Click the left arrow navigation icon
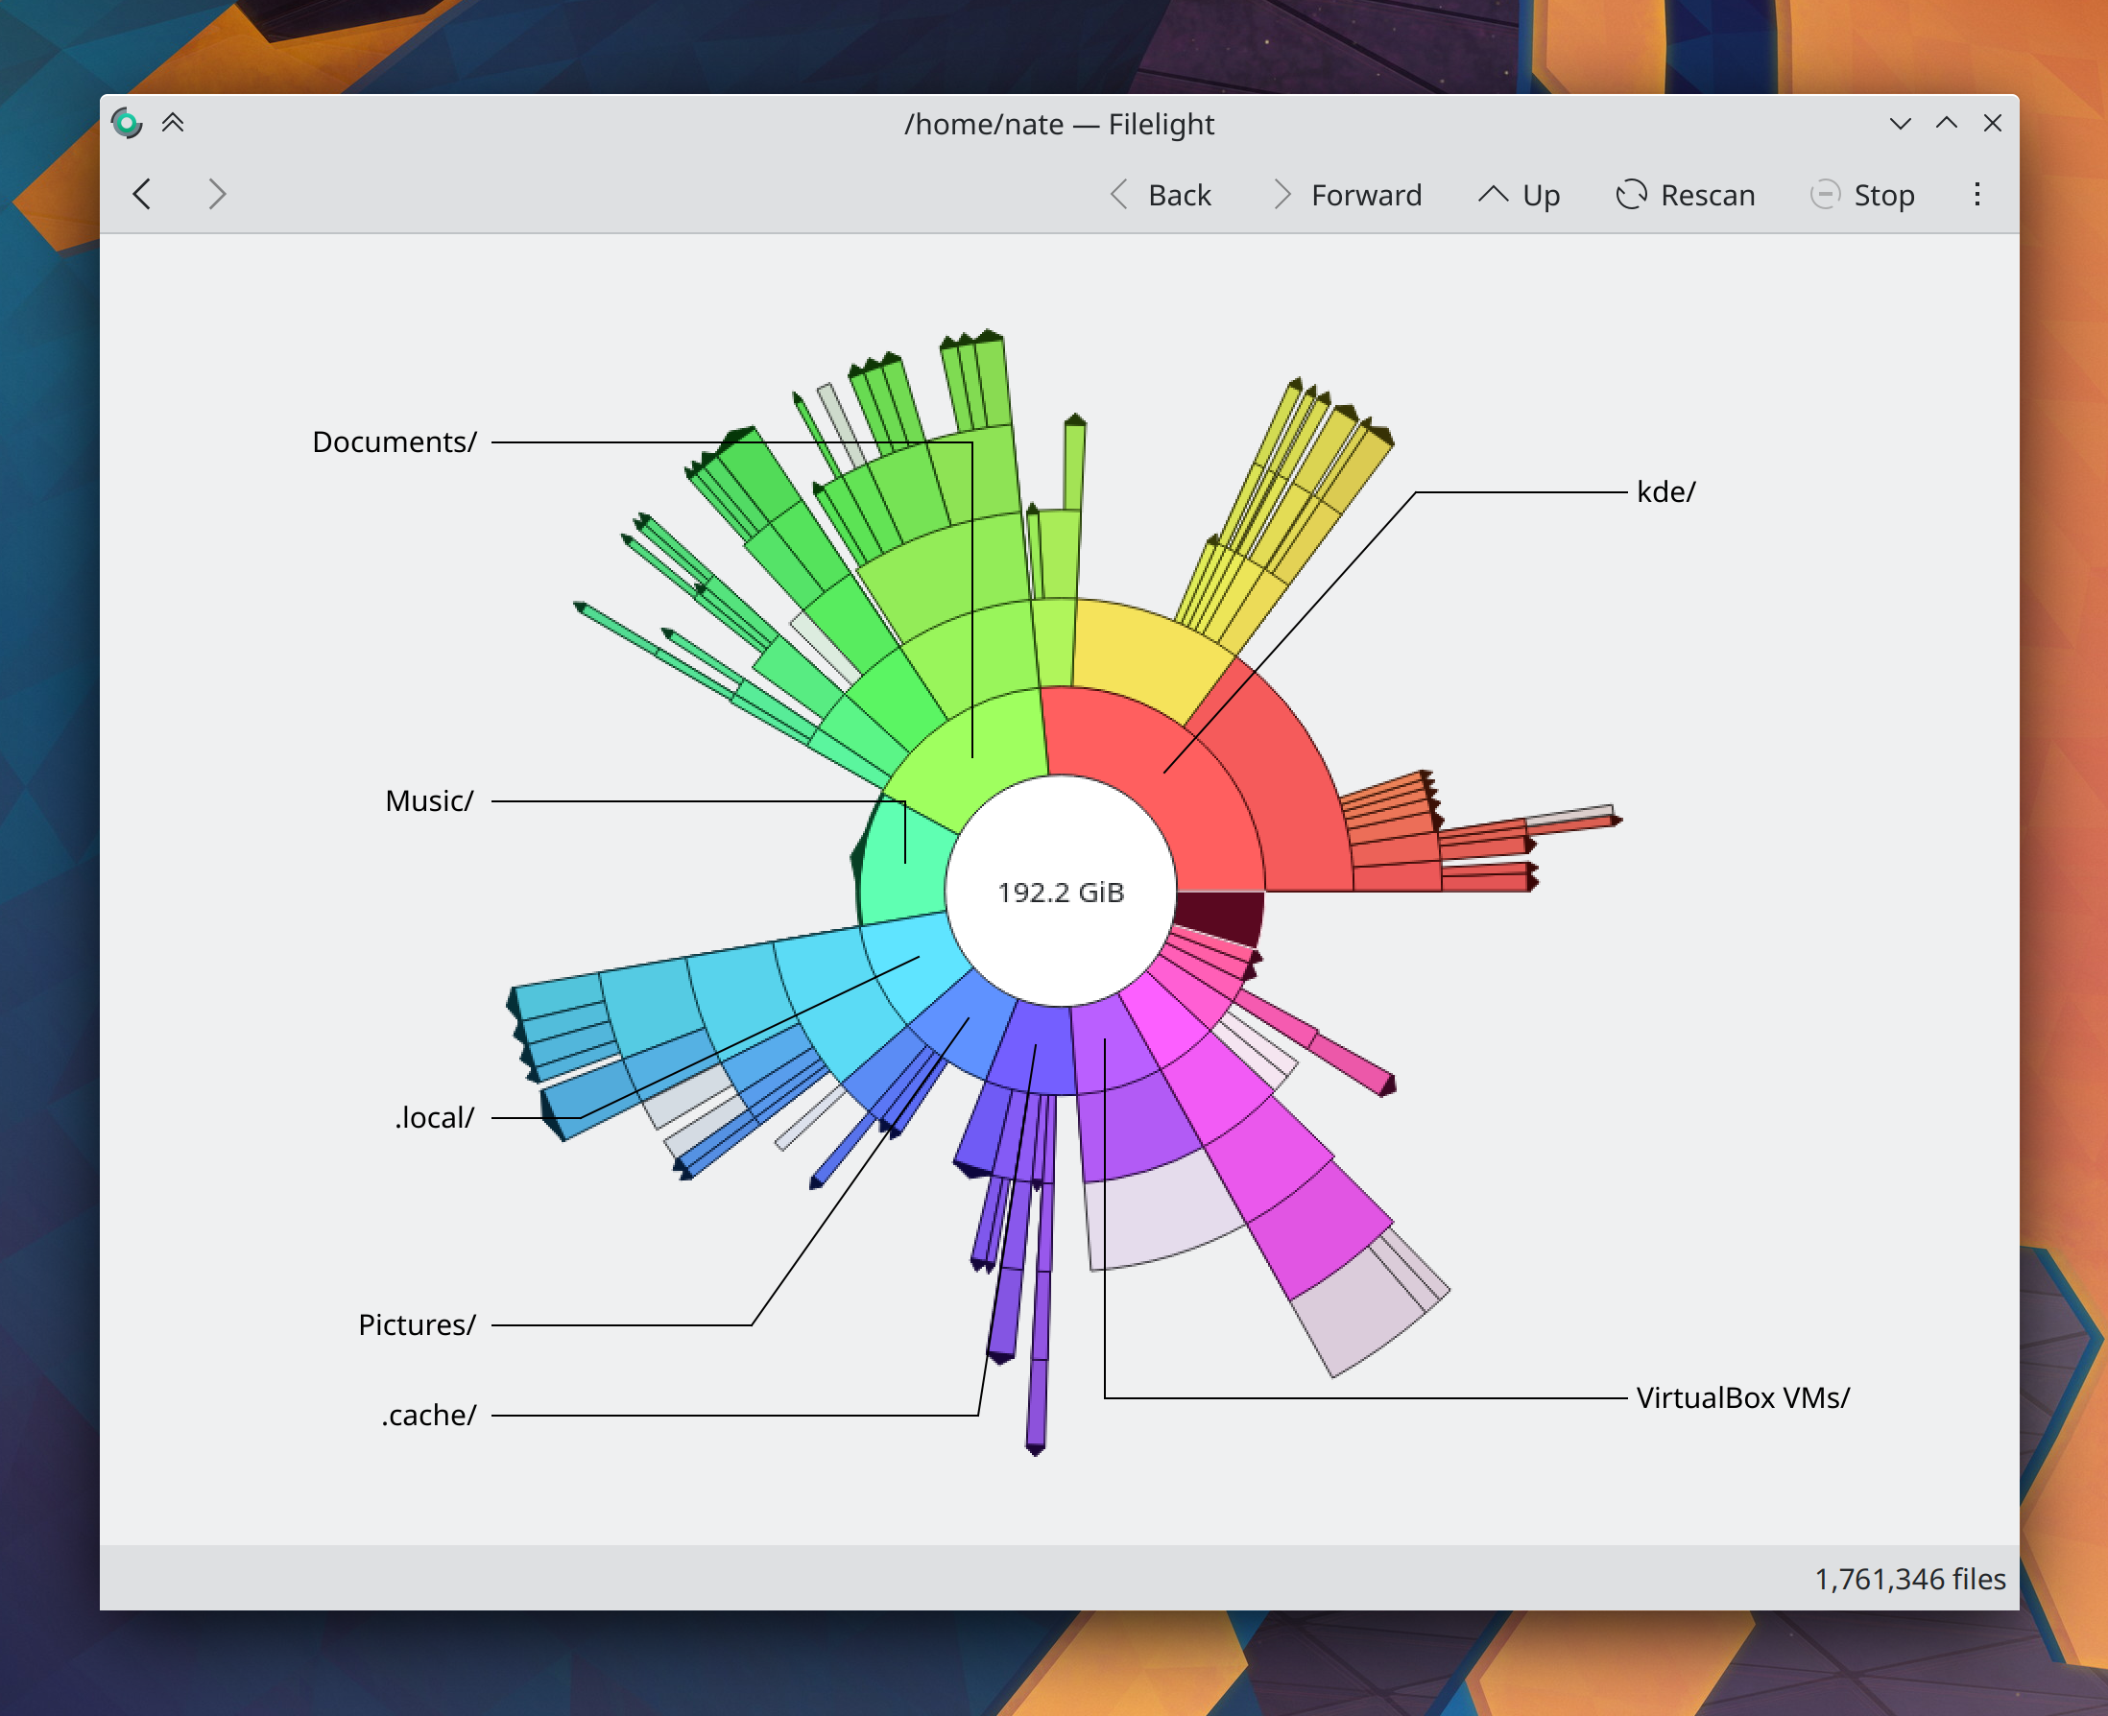Viewport: 2108px width, 1716px height. tap(142, 194)
